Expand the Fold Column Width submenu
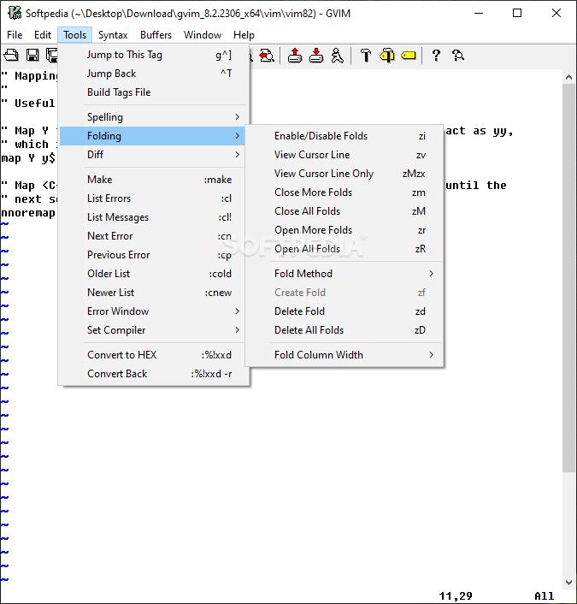This screenshot has height=604, width=577. [344, 355]
